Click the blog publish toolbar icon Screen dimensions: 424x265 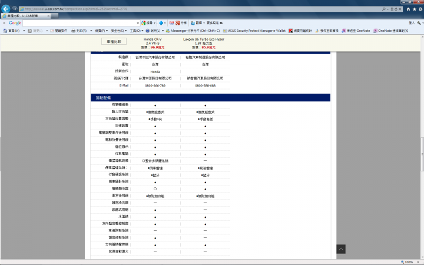pyautogui.click(x=327, y=31)
